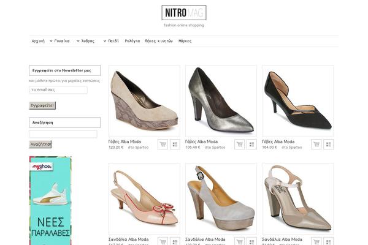Open the grey platform slingback sandal image

point(221,199)
